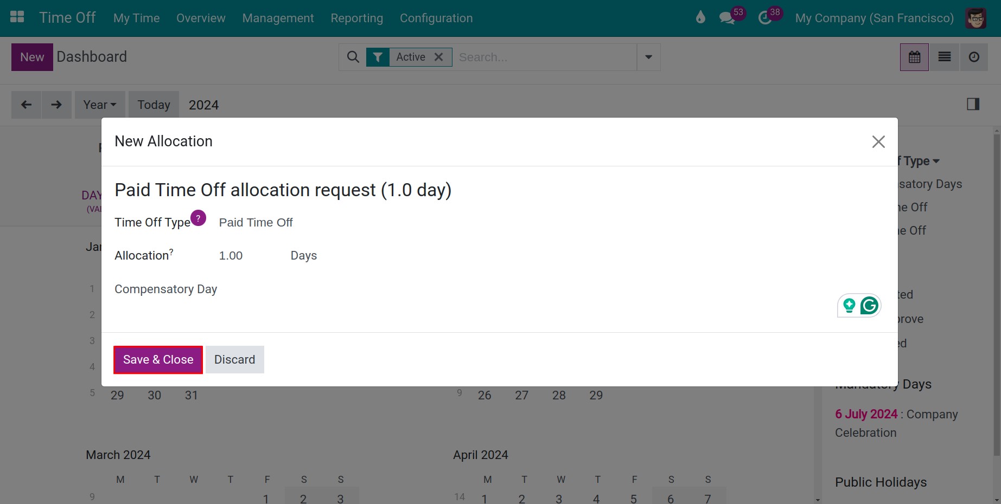
Task: Click the search magnifier icon
Action: [x=353, y=57]
